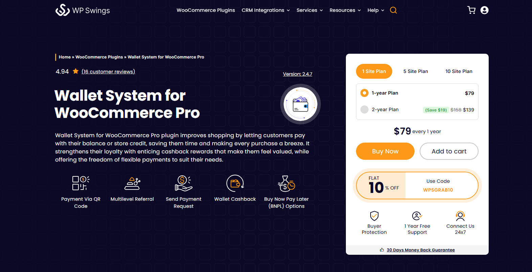
Task: Select the 2-year Plan radio button
Action: coord(364,109)
